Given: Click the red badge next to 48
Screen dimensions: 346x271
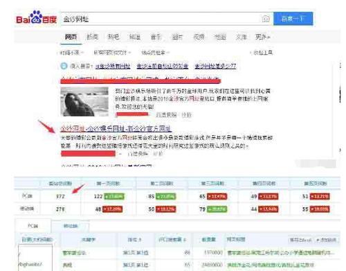Looking at the screenshot, I should (x=112, y=209).
